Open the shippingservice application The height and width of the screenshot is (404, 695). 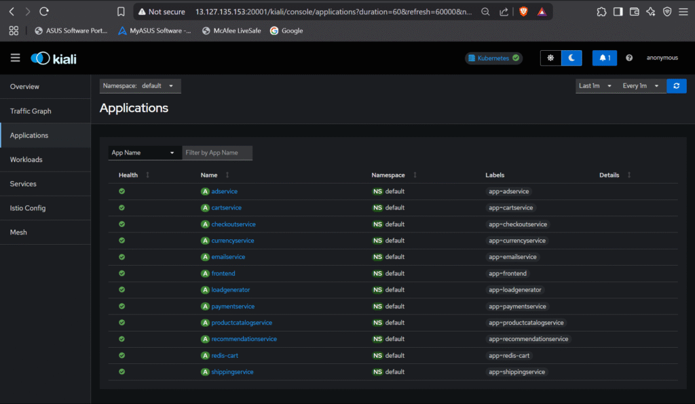[232, 371]
